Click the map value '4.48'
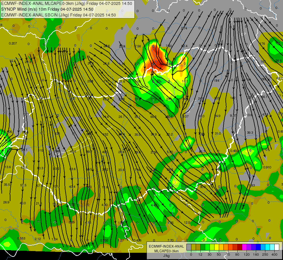Image resolution: width=283 pixels, height=260 pixels. pyautogui.click(x=154, y=205)
